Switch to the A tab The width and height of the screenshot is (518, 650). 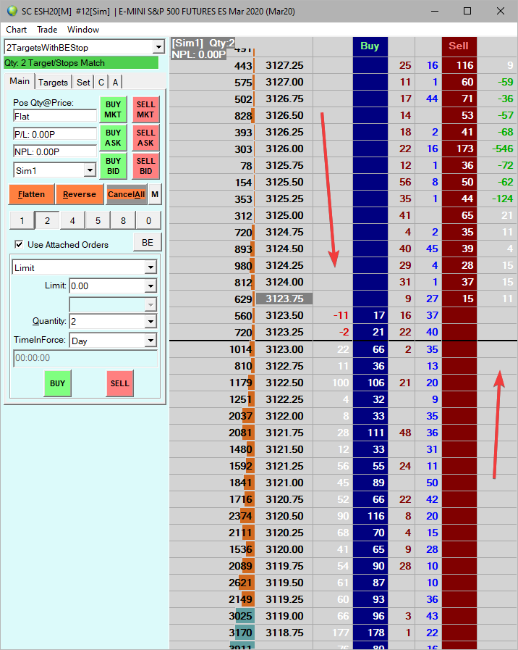(116, 82)
